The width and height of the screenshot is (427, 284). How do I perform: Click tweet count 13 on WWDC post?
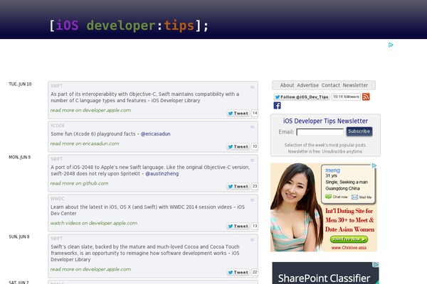coord(255,226)
